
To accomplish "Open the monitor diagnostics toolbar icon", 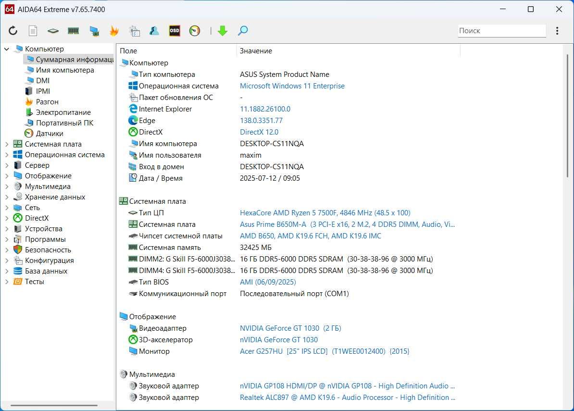I will (94, 31).
